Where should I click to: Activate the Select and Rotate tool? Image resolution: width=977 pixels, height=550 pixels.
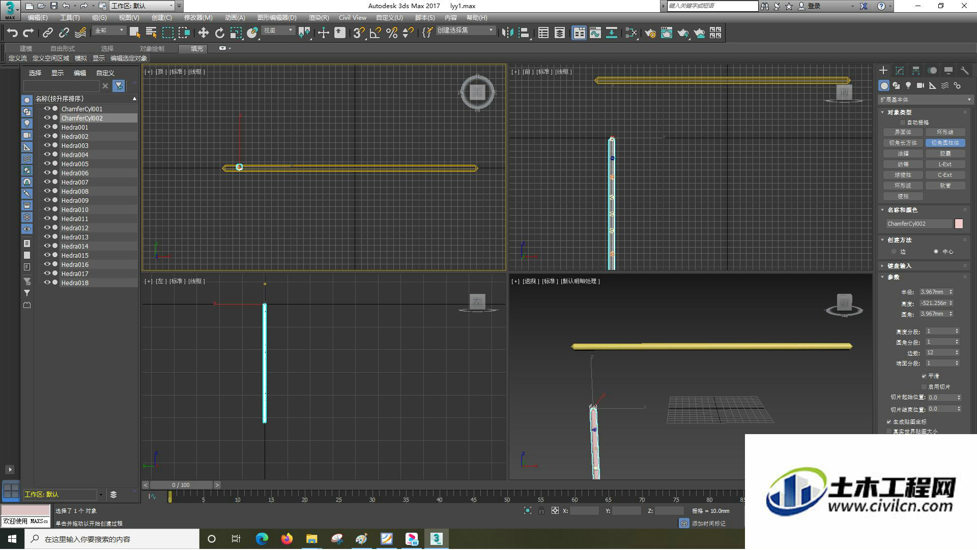click(219, 33)
